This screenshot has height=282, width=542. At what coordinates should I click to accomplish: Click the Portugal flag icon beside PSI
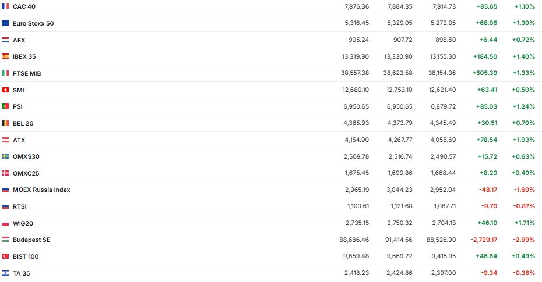(6, 106)
